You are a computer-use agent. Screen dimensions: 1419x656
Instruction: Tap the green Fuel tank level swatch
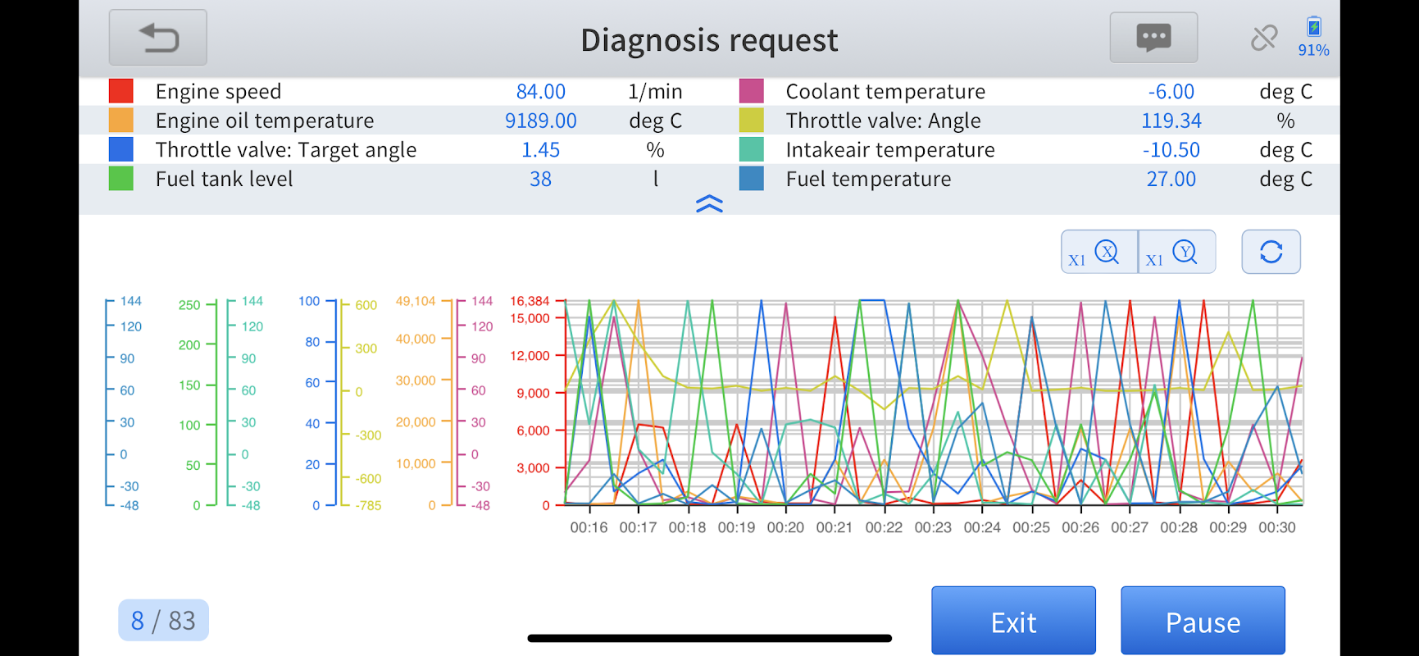[x=121, y=179]
